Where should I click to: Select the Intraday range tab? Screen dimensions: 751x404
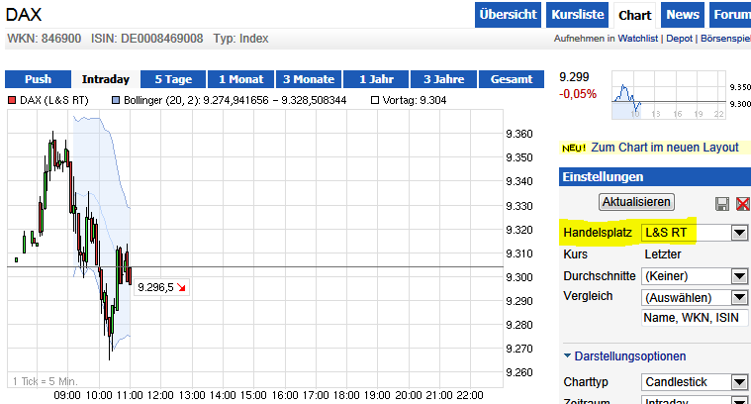click(x=106, y=79)
